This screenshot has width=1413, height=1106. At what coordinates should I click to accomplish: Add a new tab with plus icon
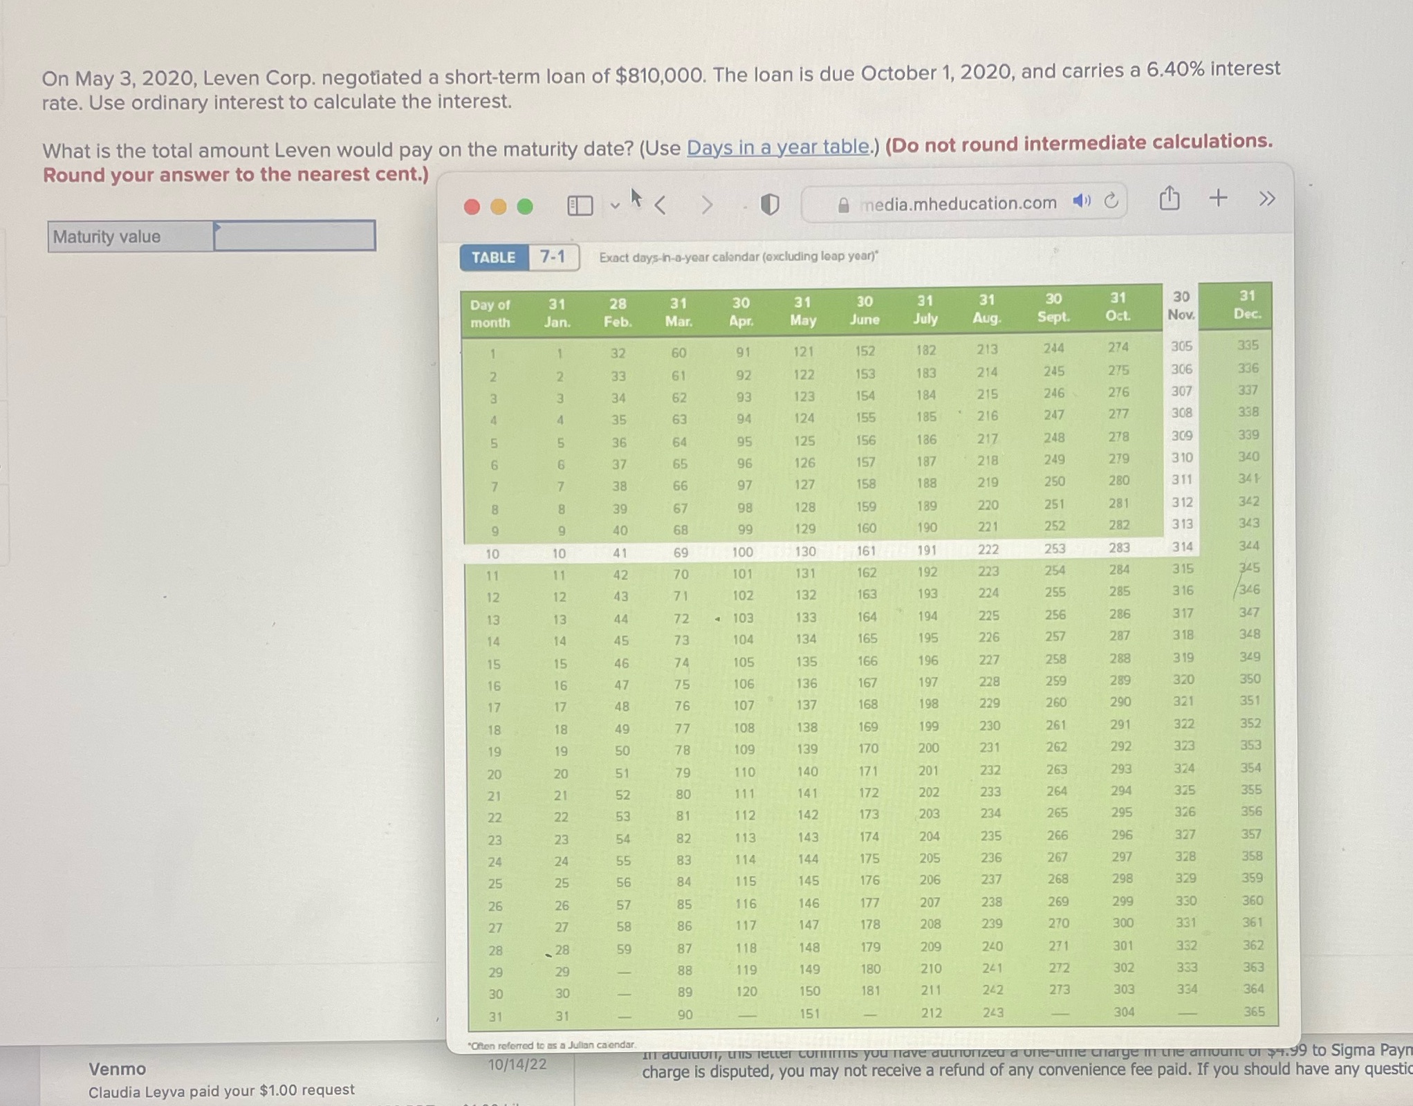pyautogui.click(x=1218, y=199)
